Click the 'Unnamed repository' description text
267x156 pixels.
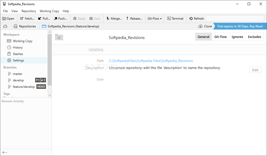(165, 68)
